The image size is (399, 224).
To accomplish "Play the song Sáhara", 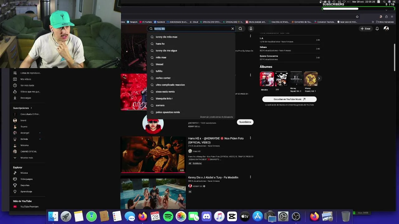I will coord(290,49).
